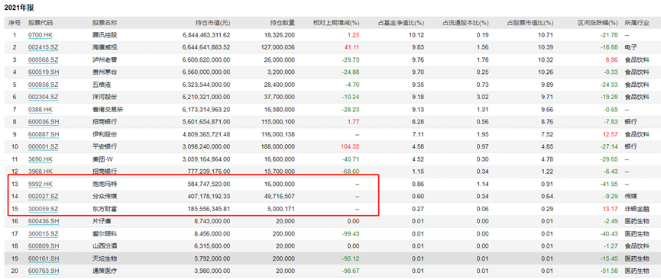Click the 天坛生物 highlighted row
This screenshot has height=279, width=661.
(330, 258)
